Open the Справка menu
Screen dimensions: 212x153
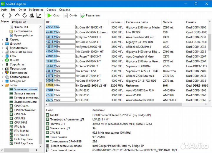click(64, 10)
